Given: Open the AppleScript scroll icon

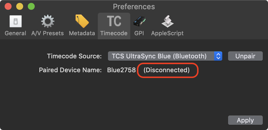Looking at the screenshot, I should pyautogui.click(x=167, y=21).
